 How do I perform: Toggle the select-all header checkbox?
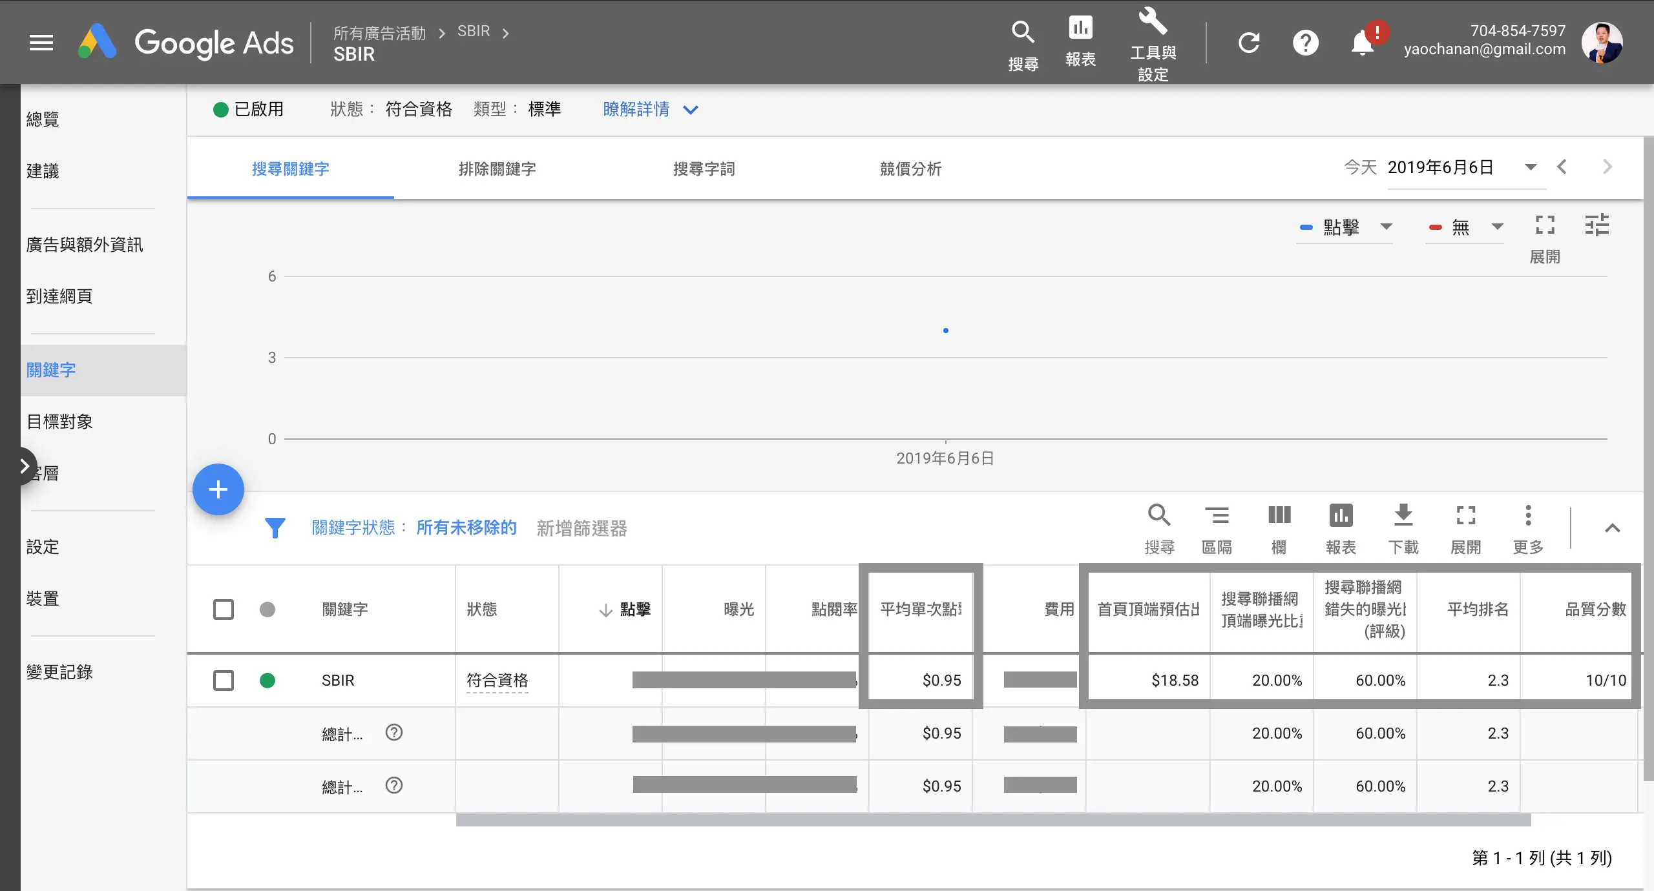pos(224,609)
